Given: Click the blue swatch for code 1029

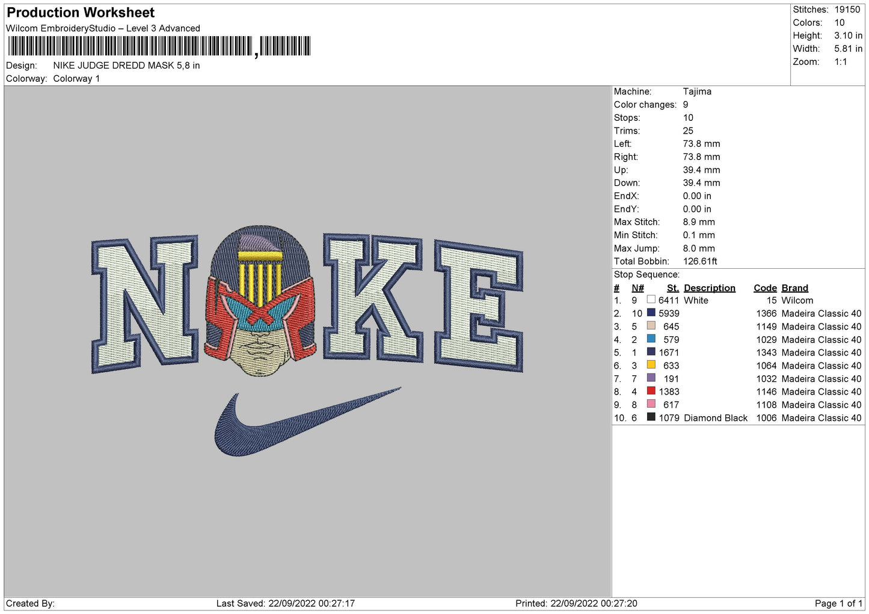Looking at the screenshot, I should pos(651,339).
